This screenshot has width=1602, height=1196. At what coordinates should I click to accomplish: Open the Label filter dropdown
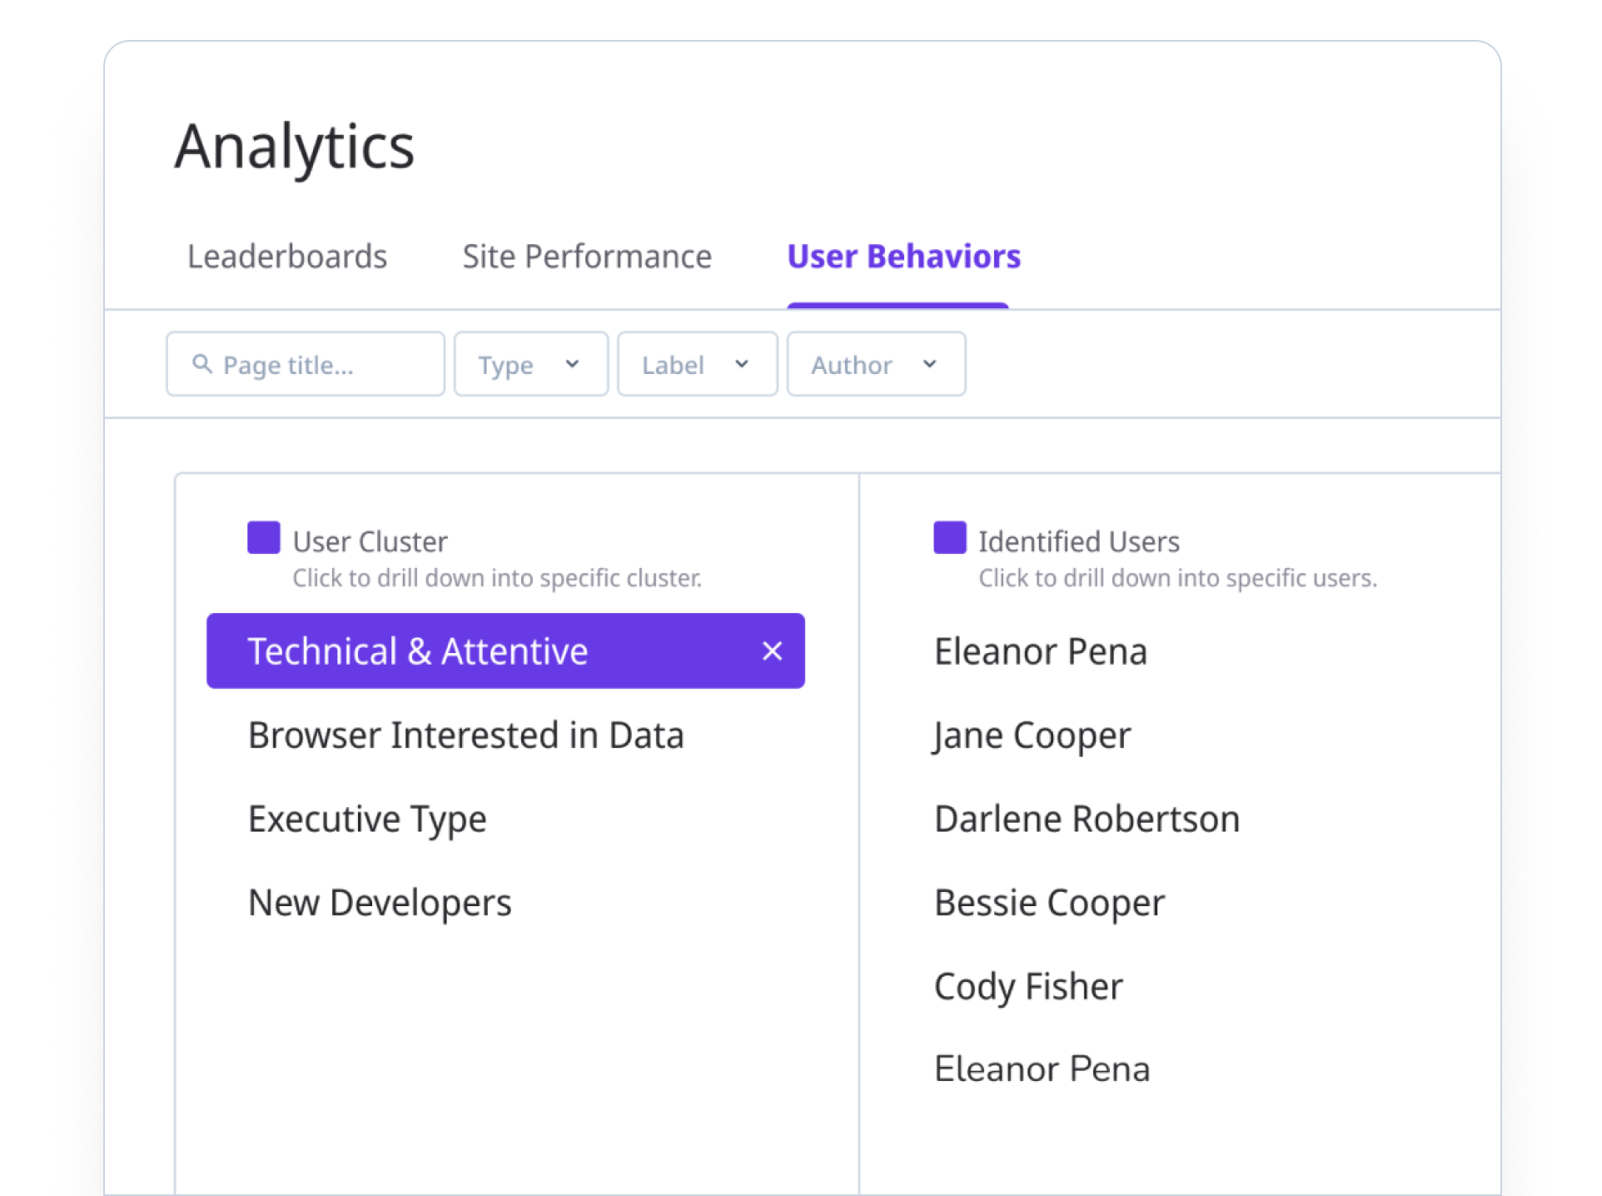pos(697,364)
